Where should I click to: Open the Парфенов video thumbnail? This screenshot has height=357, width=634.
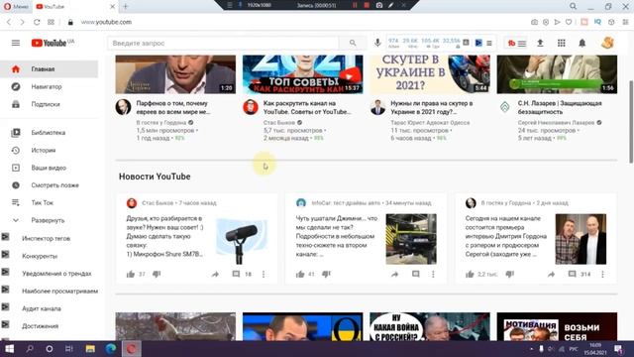tap(175, 74)
